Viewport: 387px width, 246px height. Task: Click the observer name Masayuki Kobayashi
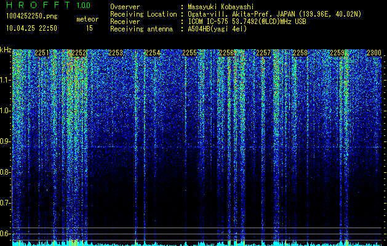click(221, 7)
